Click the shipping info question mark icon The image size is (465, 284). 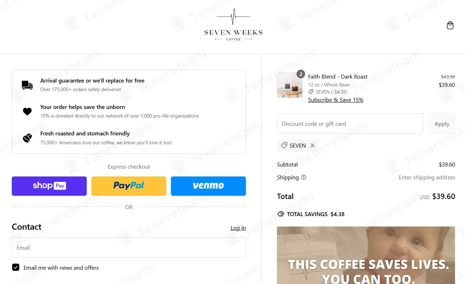point(304,177)
